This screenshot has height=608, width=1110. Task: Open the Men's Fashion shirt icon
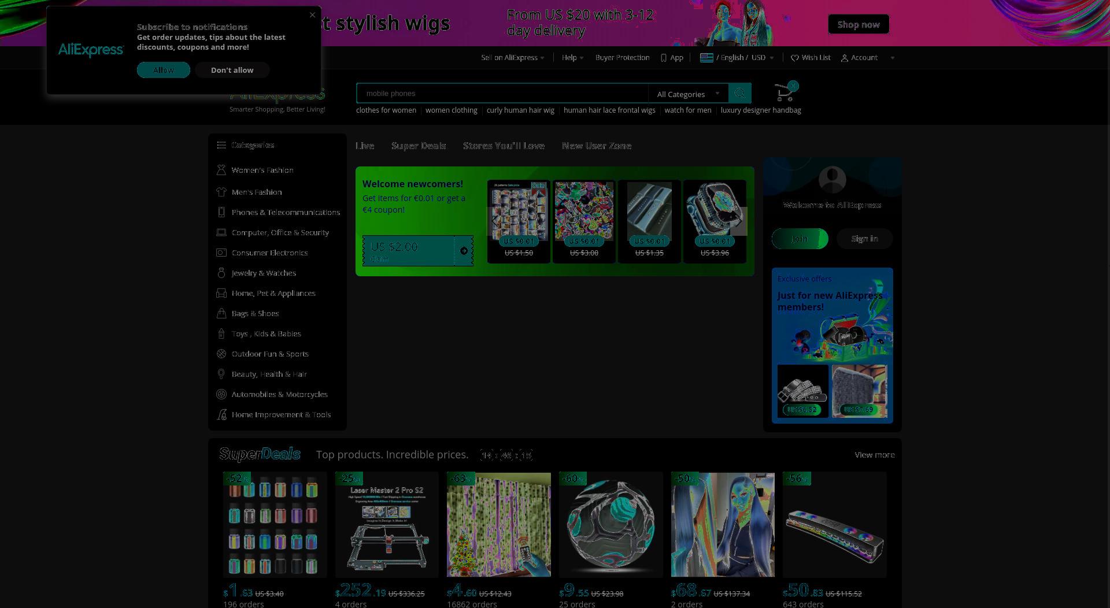click(x=221, y=192)
